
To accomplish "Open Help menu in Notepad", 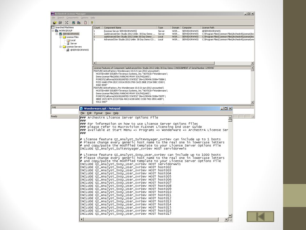I will point(116,113).
